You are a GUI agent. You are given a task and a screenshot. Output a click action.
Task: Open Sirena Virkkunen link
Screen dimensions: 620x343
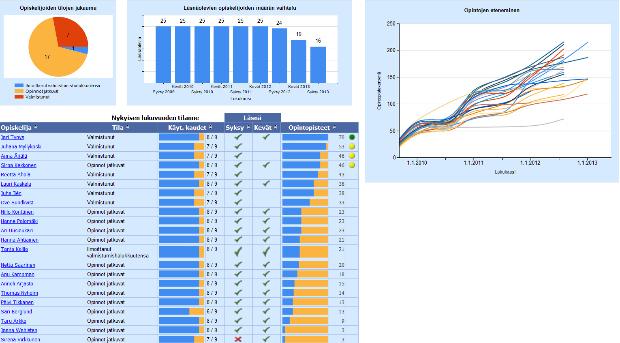(20, 340)
